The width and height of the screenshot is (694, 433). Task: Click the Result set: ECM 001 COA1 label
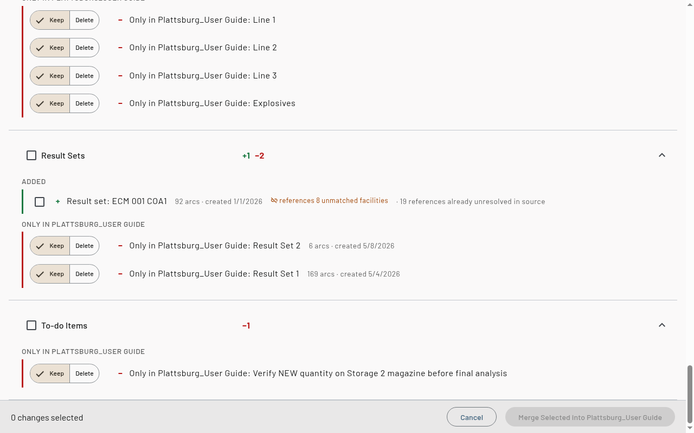pos(117,201)
